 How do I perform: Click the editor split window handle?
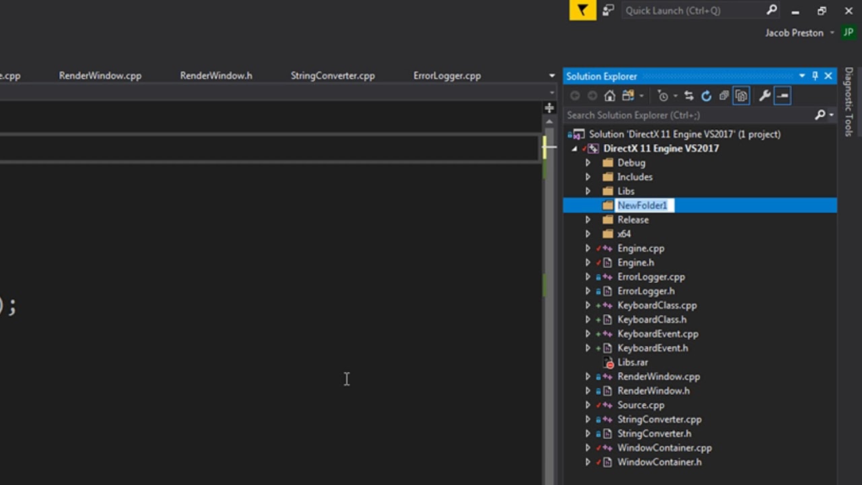(549, 108)
